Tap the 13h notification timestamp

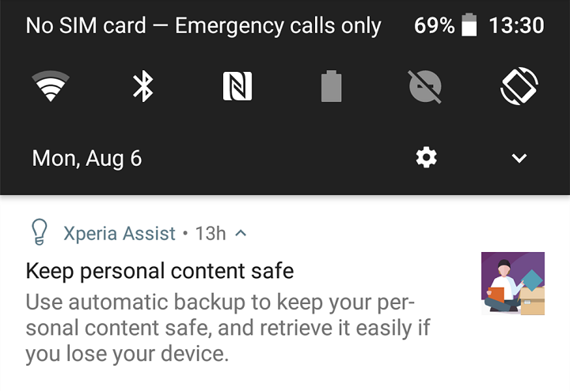pos(211,233)
